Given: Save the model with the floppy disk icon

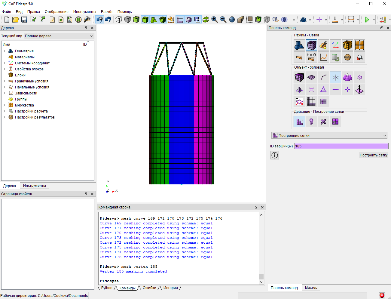Looking at the screenshot, I should coord(24,20).
